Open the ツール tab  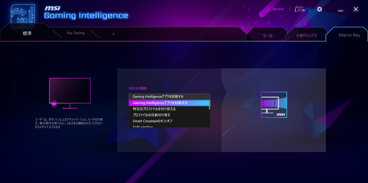click(267, 36)
